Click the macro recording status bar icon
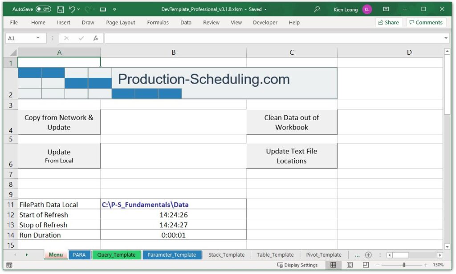The width and height of the screenshot is (456, 274). [x=9, y=265]
